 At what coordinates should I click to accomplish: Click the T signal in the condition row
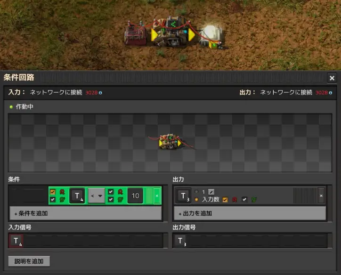[77, 196]
